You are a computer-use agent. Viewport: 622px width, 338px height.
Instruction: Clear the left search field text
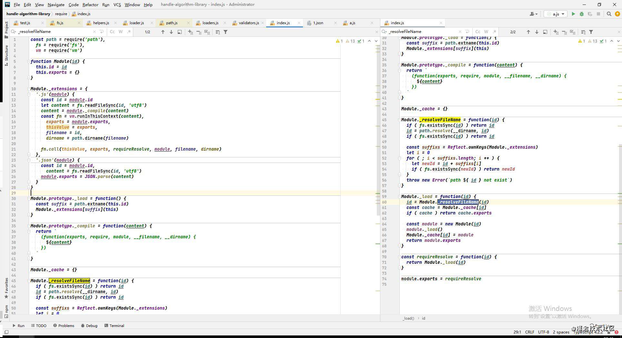click(95, 32)
